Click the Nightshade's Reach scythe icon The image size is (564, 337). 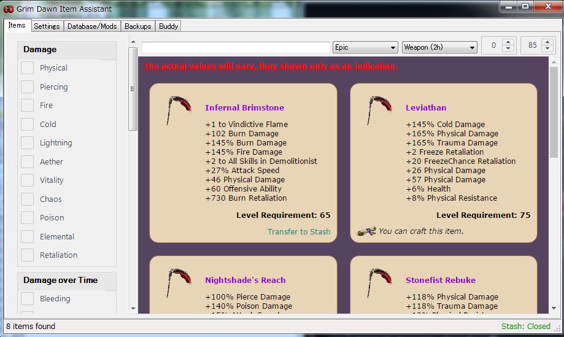[179, 283]
